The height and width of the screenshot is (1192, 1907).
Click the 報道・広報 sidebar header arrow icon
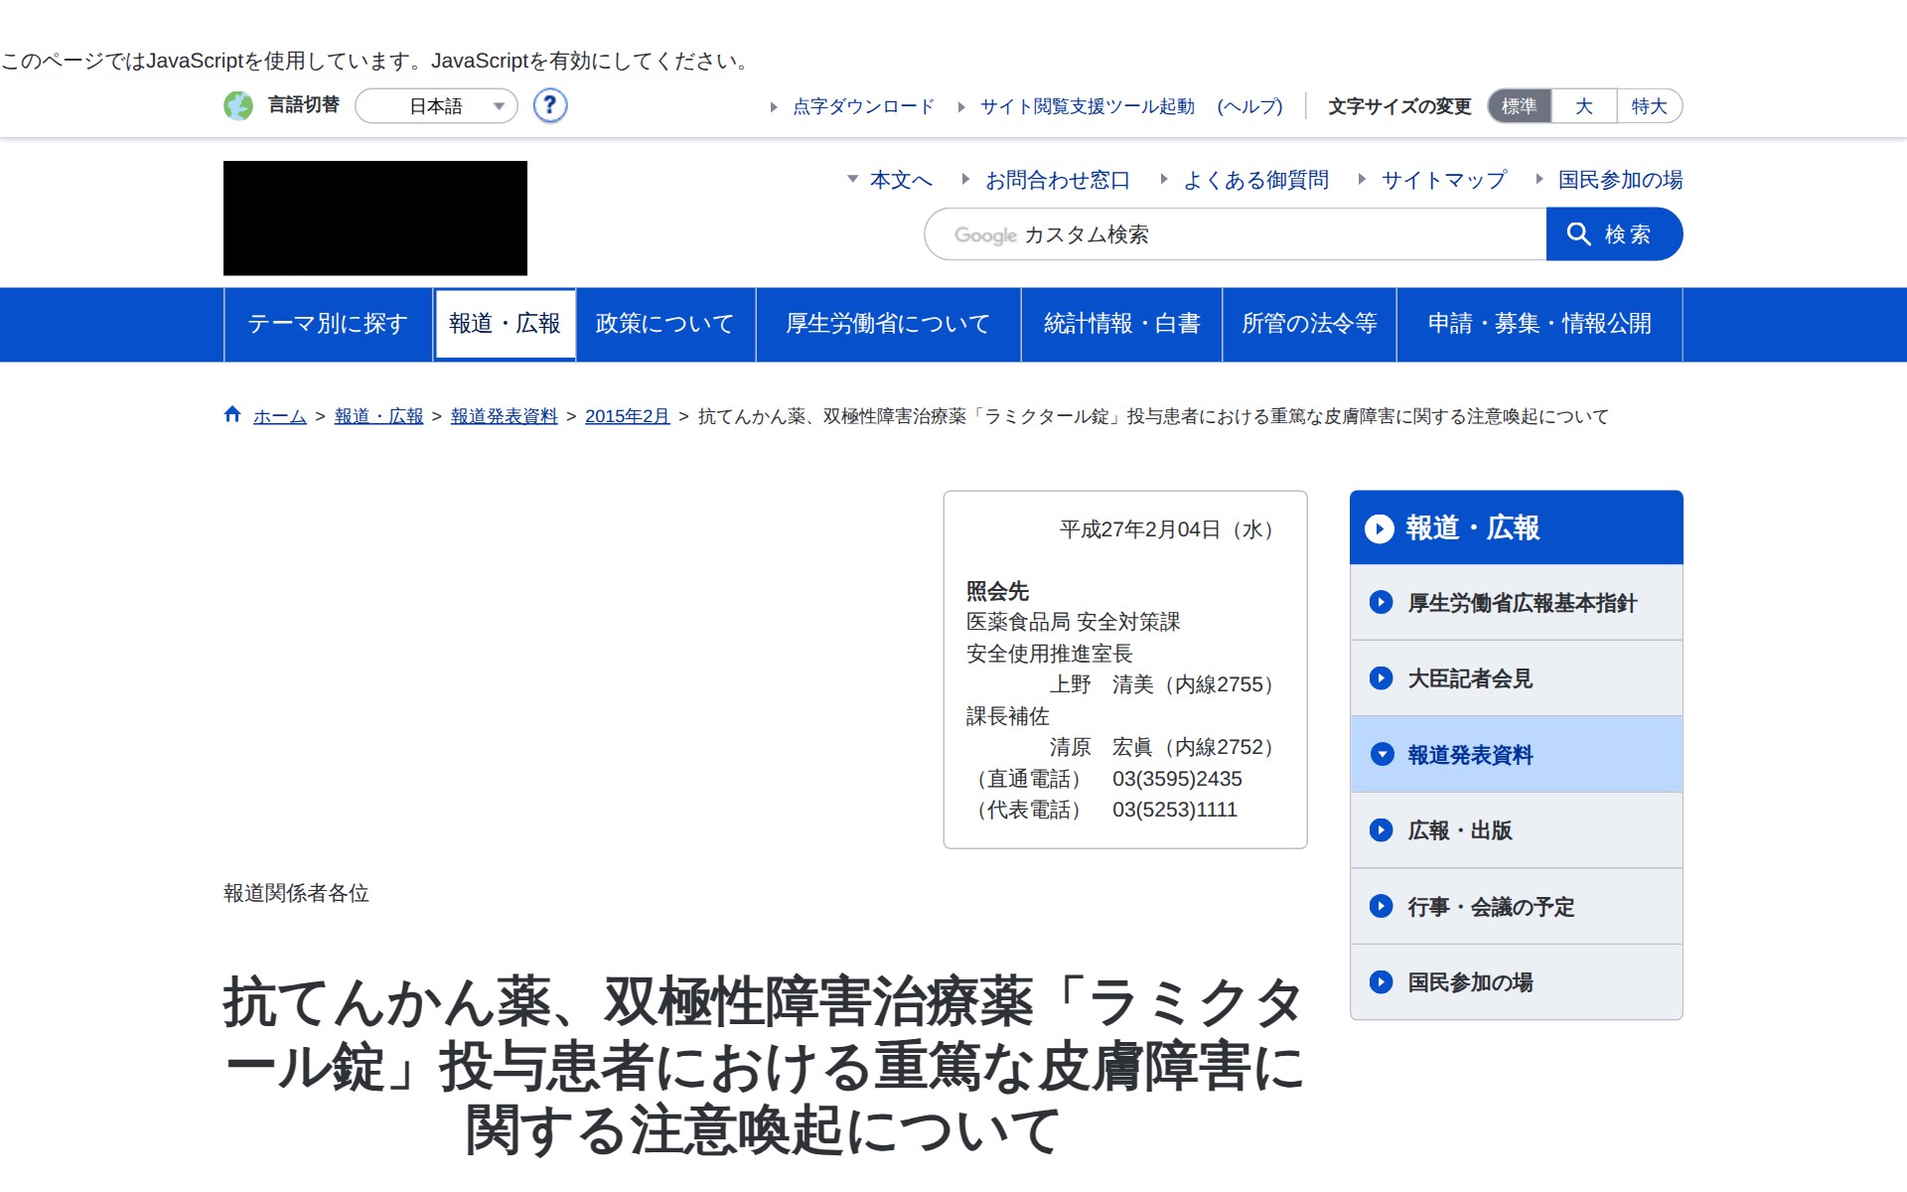coord(1379,528)
